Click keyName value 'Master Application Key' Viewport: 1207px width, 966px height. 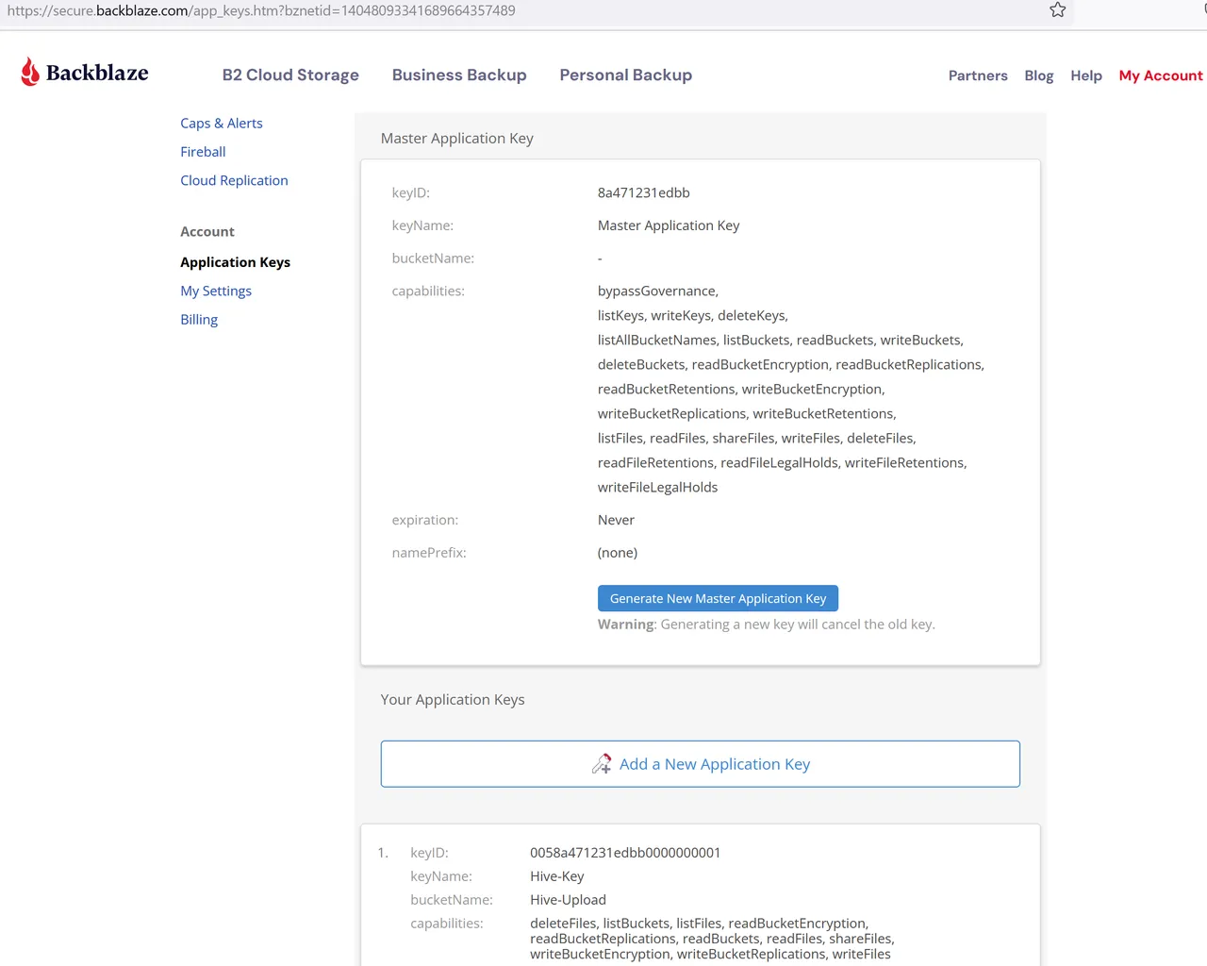pos(669,225)
